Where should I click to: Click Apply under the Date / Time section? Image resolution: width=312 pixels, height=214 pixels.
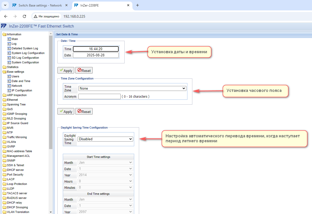coord(66,70)
